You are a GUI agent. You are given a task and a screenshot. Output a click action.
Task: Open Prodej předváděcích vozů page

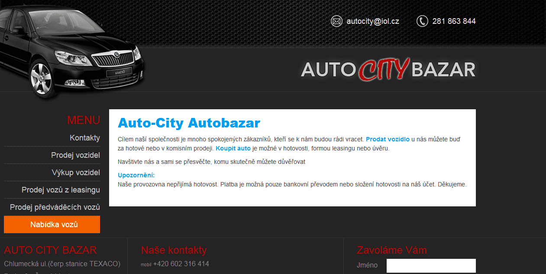[x=55, y=207]
